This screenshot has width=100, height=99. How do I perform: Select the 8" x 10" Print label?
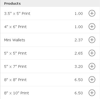(17, 93)
